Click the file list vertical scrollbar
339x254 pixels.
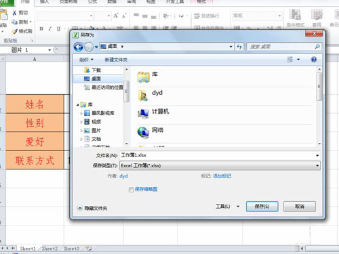point(319,106)
